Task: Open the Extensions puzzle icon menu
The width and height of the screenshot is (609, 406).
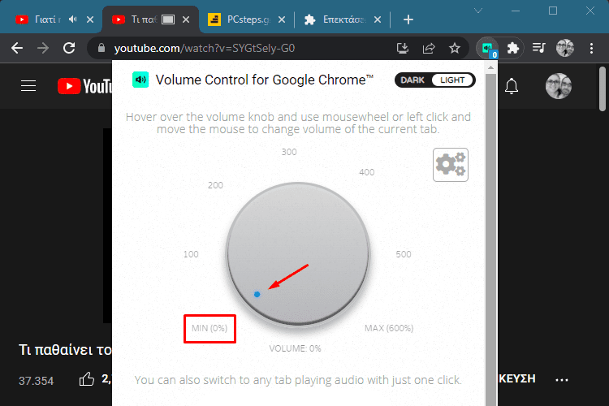Action: [x=513, y=48]
